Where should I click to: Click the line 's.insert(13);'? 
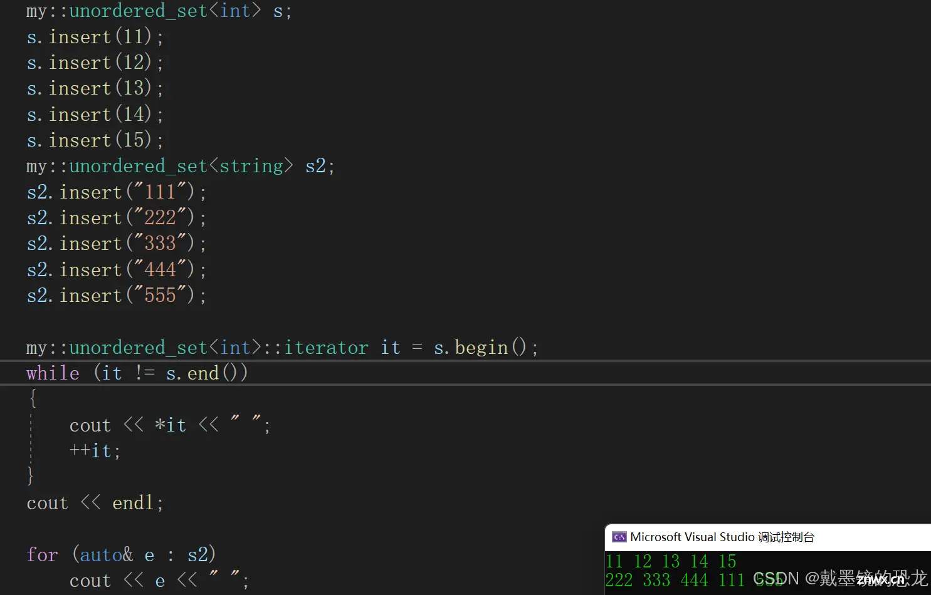[95, 88]
